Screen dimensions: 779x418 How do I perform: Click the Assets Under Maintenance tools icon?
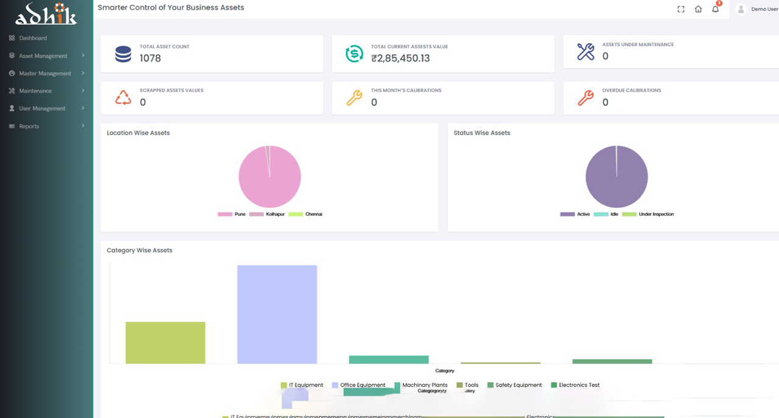point(585,52)
